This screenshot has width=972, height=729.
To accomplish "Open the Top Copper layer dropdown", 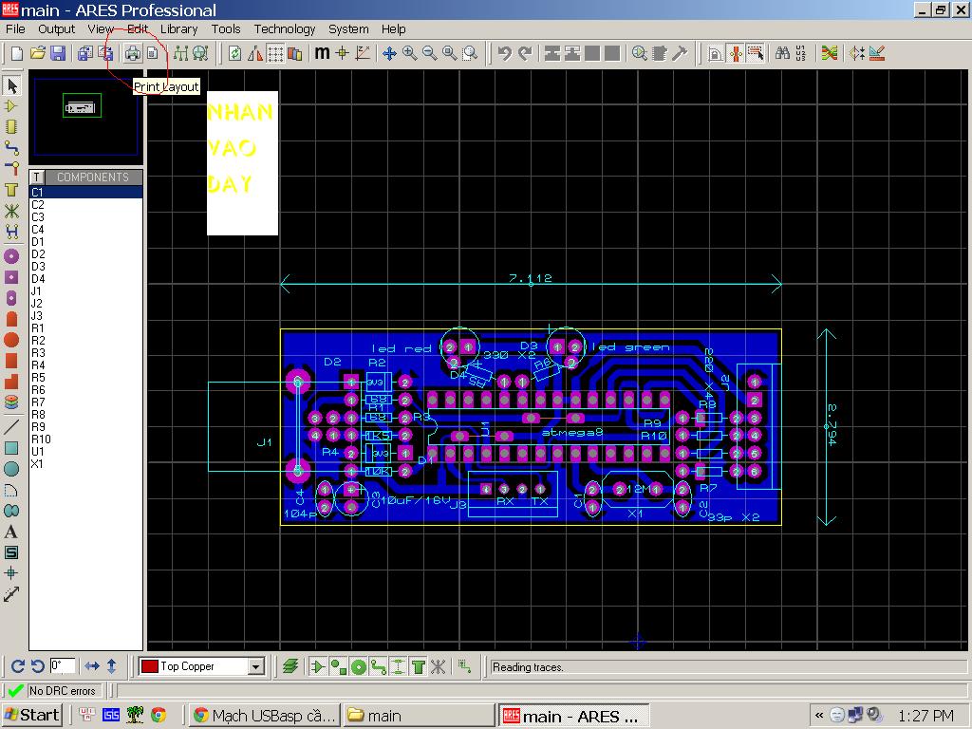I will [255, 666].
